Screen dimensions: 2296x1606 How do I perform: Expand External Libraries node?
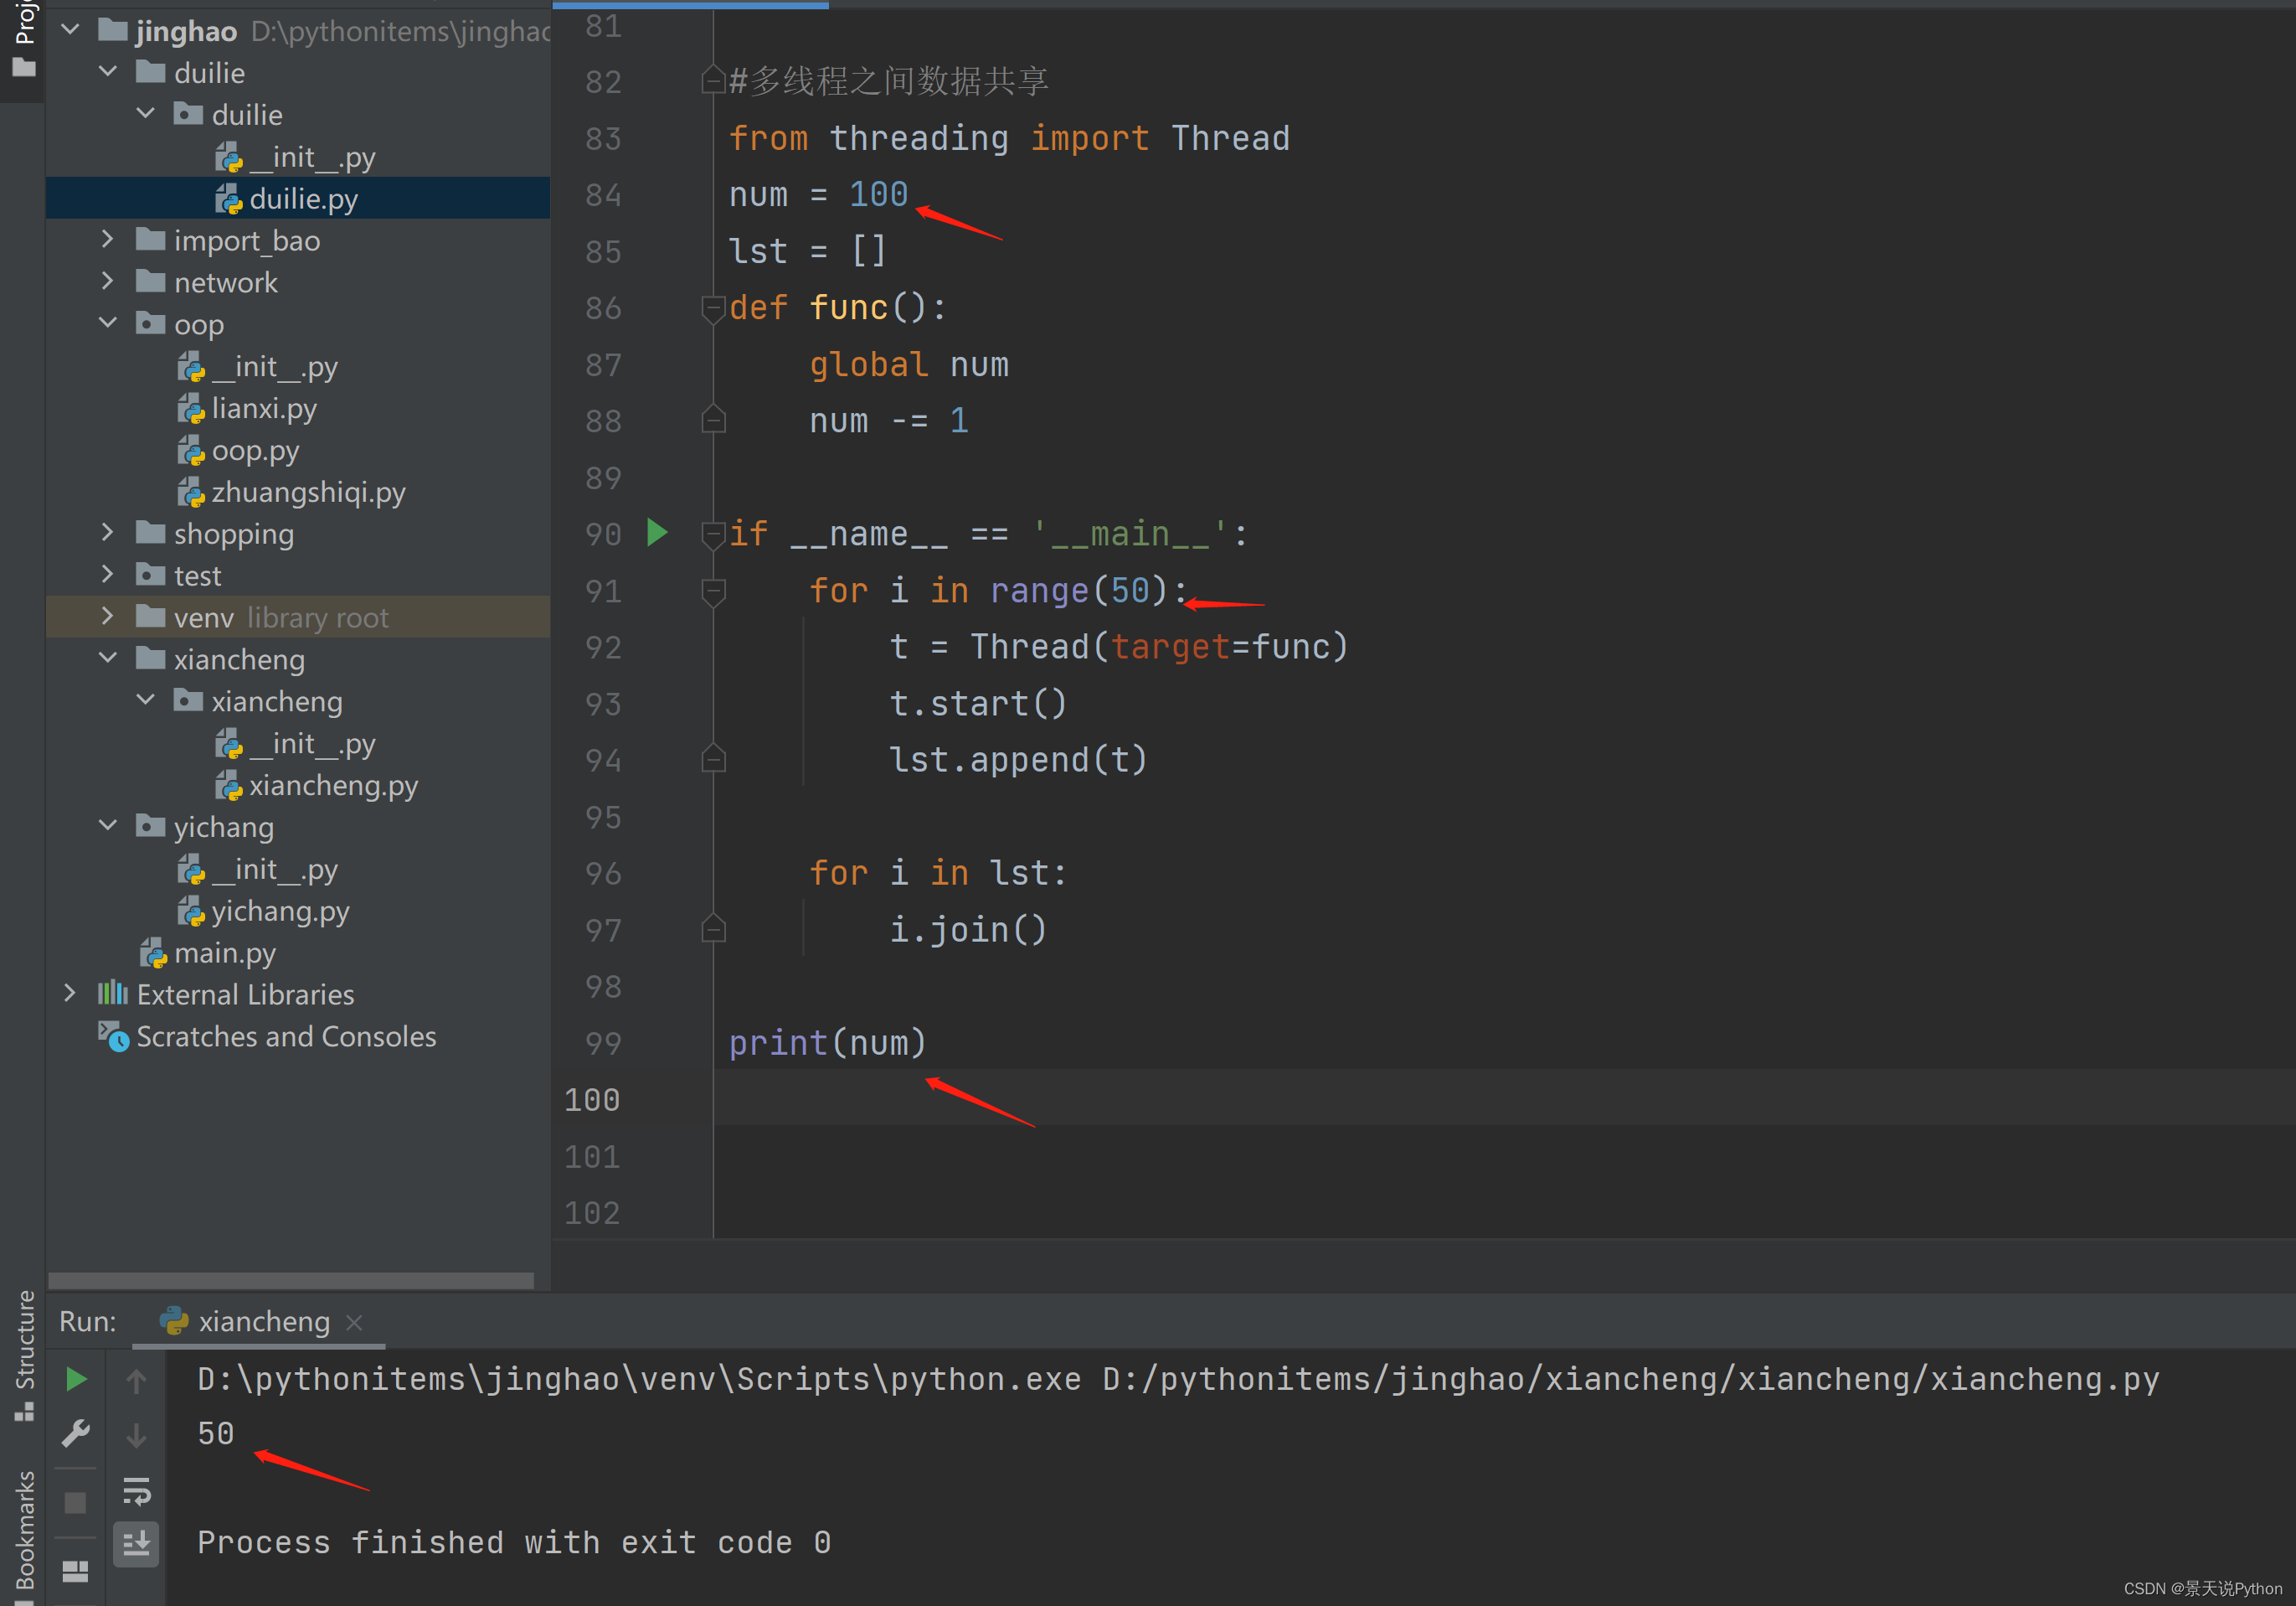(70, 994)
